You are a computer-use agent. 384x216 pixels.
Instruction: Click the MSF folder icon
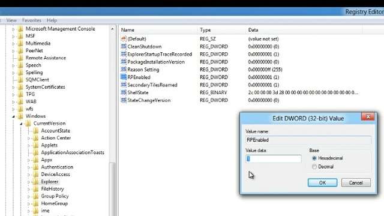(x=20, y=36)
